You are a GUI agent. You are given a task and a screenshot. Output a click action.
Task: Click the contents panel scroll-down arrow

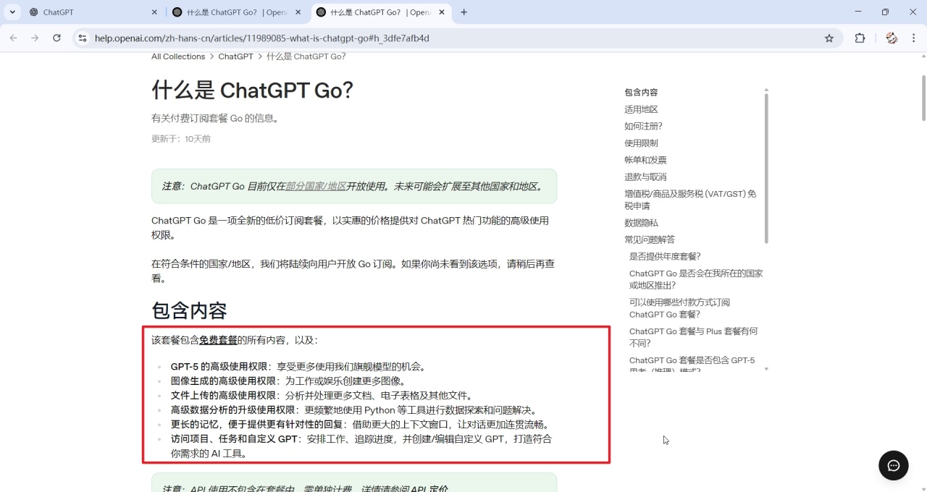coord(766,369)
